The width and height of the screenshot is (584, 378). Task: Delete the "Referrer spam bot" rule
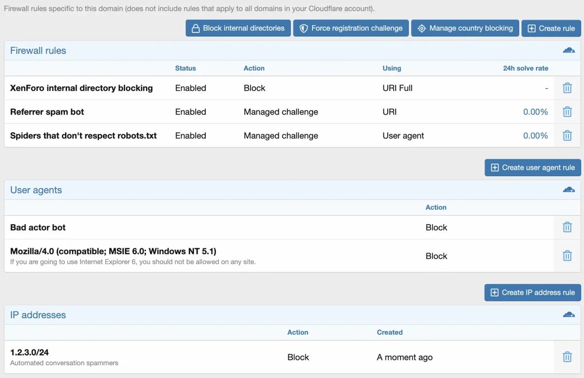point(567,111)
